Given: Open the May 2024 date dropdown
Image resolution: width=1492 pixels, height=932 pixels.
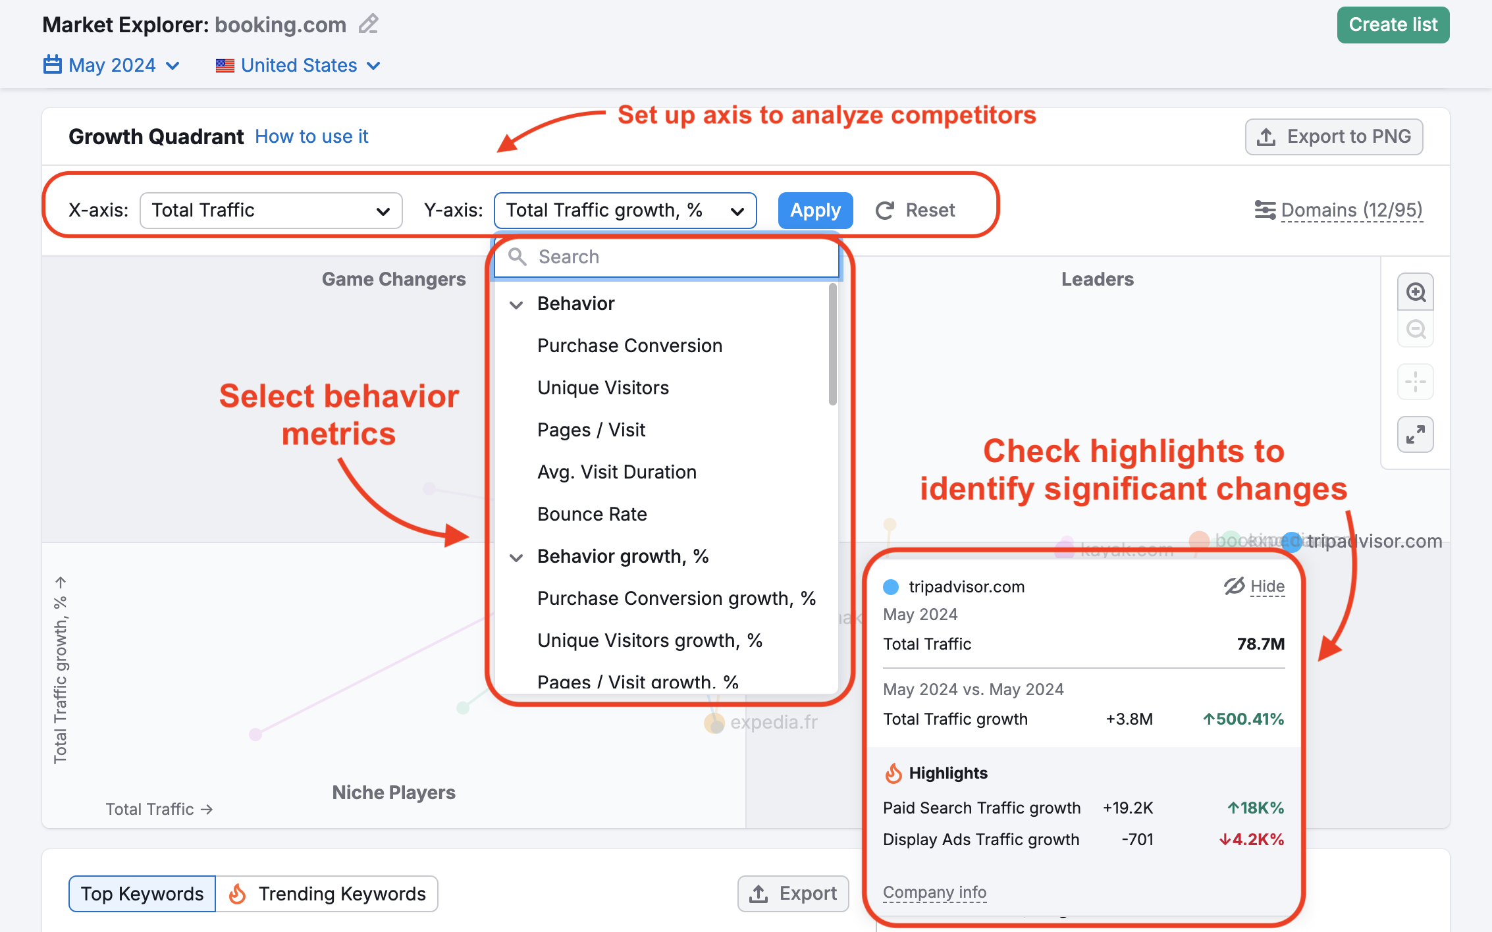Looking at the screenshot, I should pos(111,65).
